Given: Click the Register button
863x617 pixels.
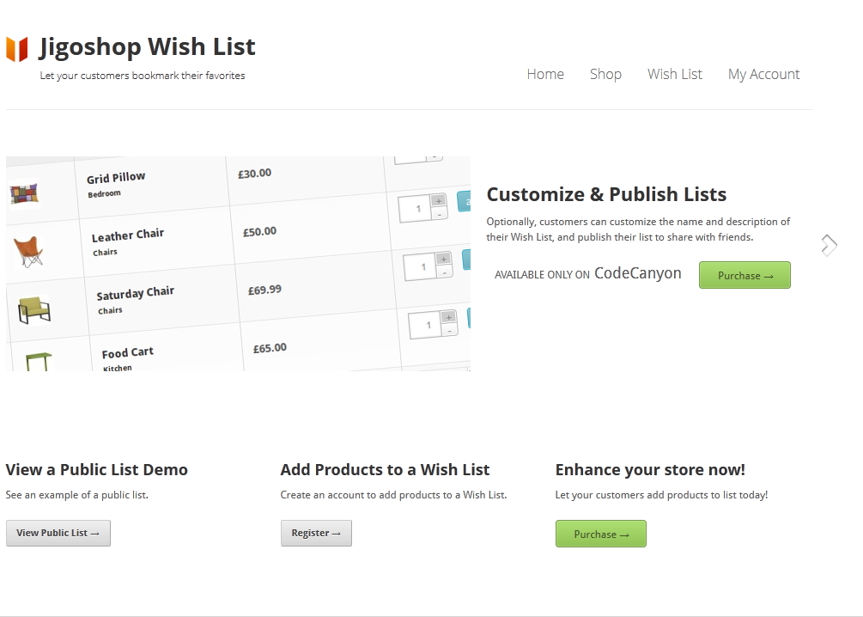Looking at the screenshot, I should point(316,534).
